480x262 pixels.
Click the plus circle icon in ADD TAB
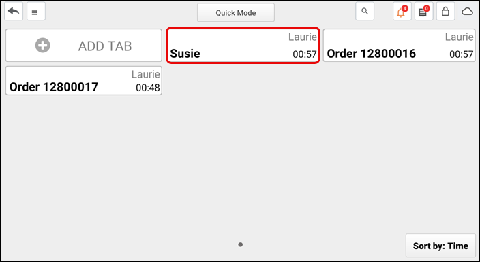click(42, 46)
